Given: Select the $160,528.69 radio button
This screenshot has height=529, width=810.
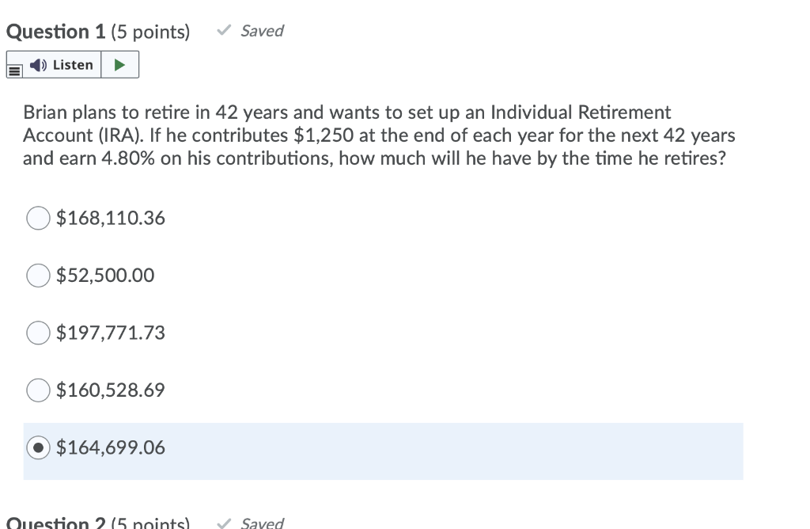Looking at the screenshot, I should tap(38, 390).
